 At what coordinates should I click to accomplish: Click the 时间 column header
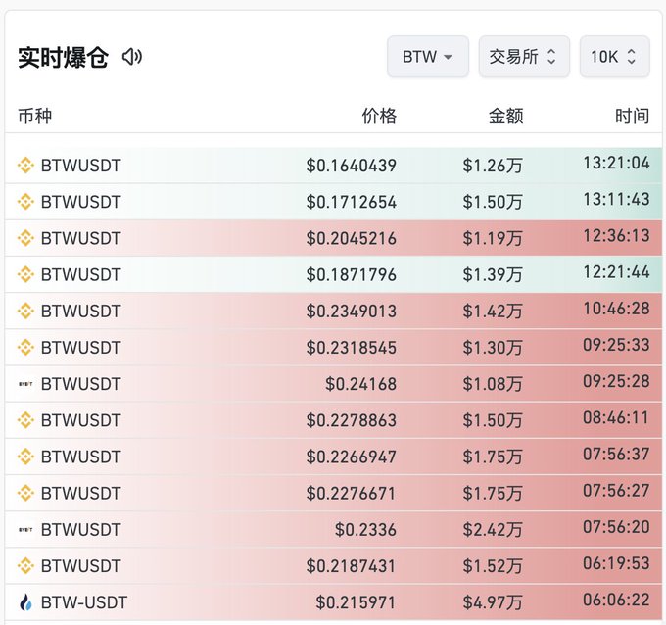632,116
